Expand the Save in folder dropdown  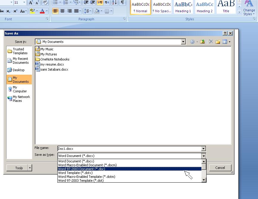tap(183, 42)
